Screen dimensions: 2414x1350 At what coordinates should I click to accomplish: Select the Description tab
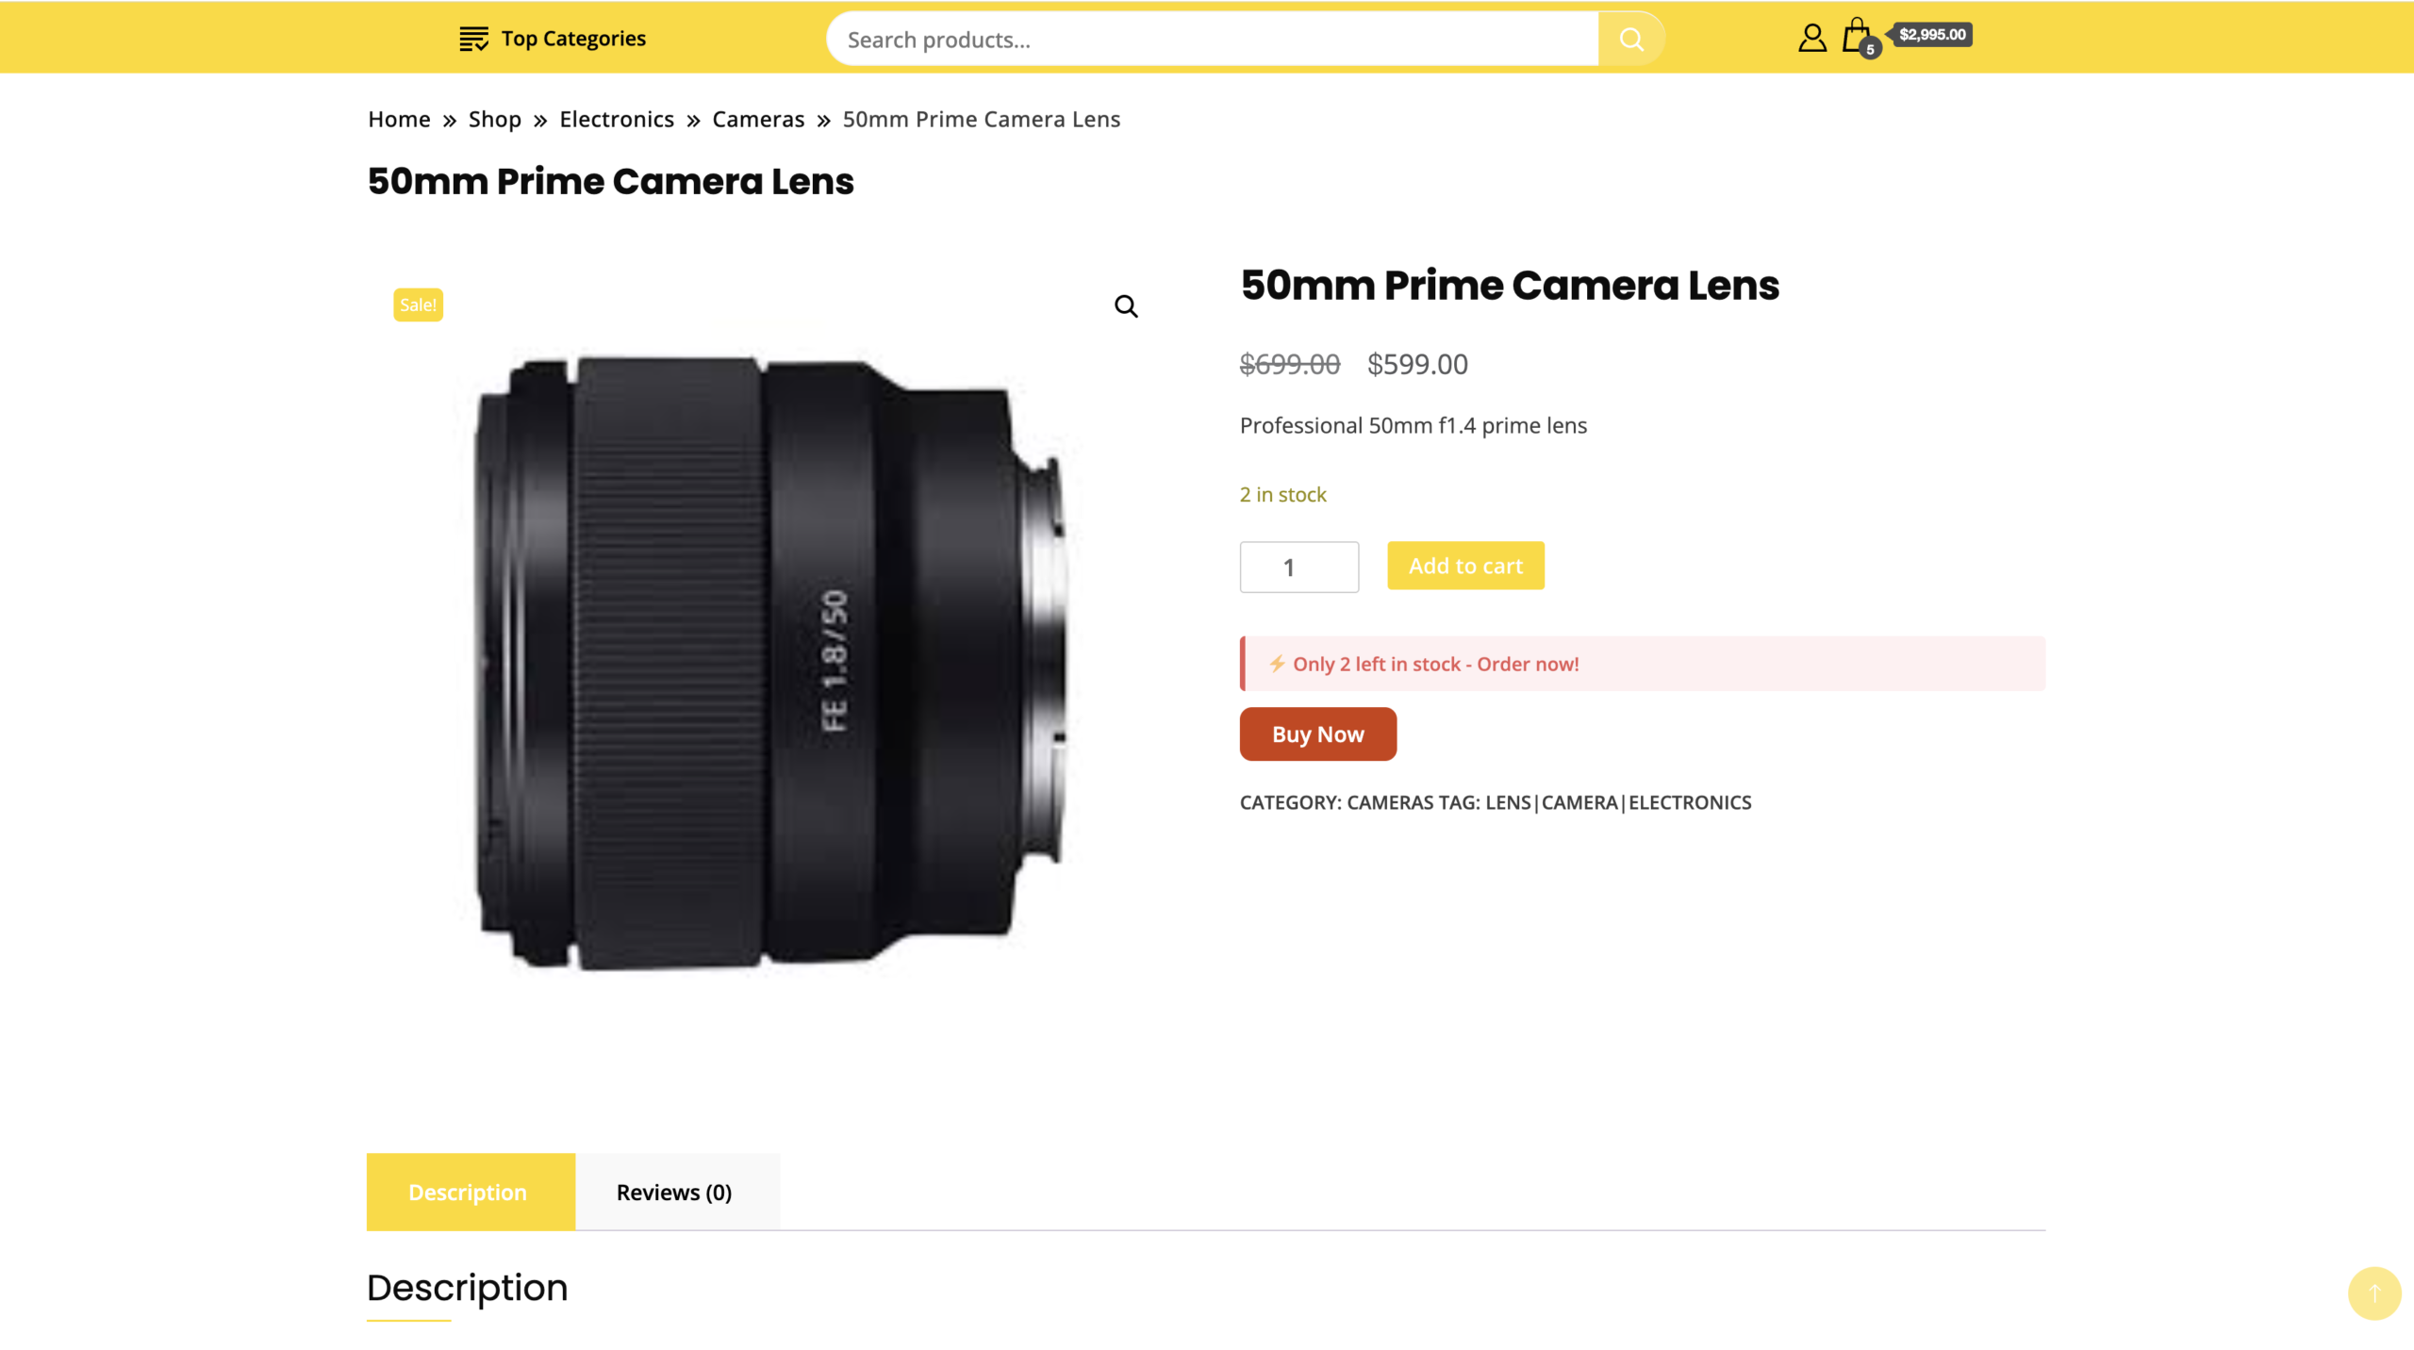tap(468, 1193)
